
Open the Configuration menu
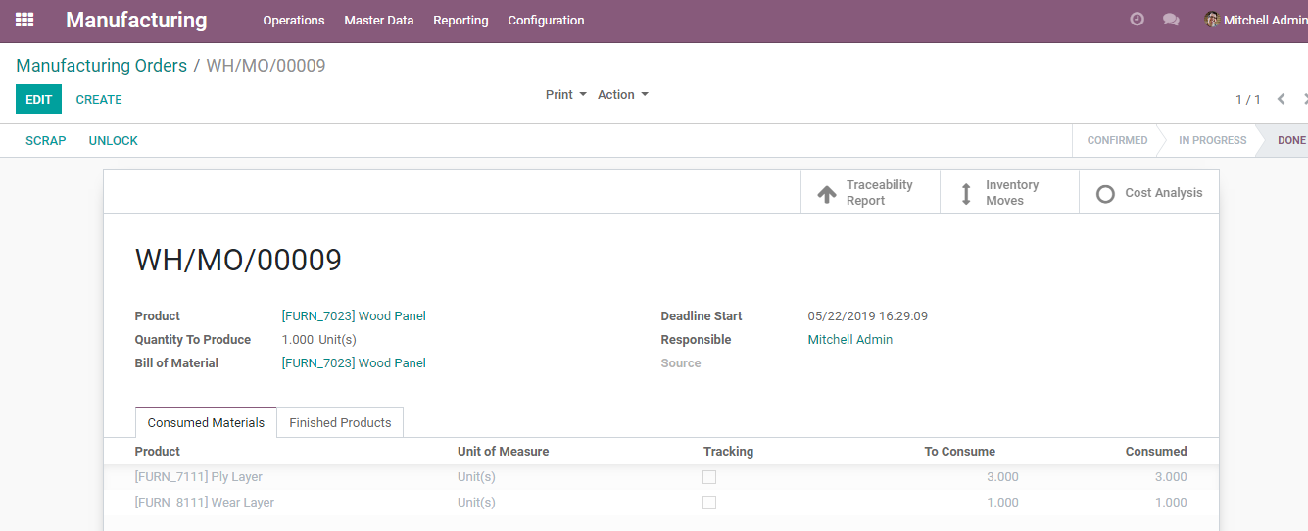(546, 20)
